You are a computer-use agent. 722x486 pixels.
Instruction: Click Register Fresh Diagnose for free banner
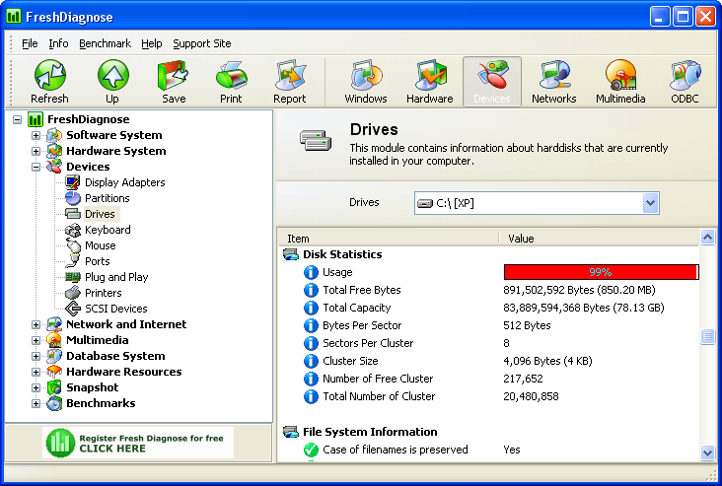[x=138, y=443]
